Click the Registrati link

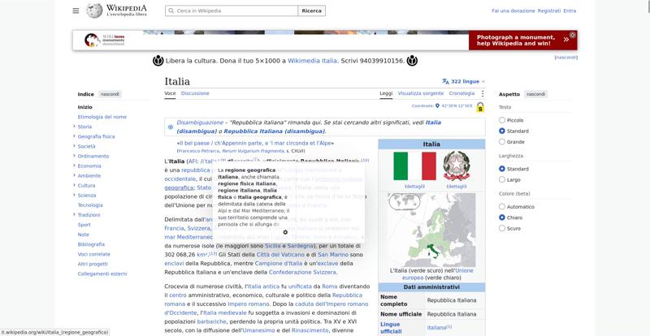[x=549, y=11]
